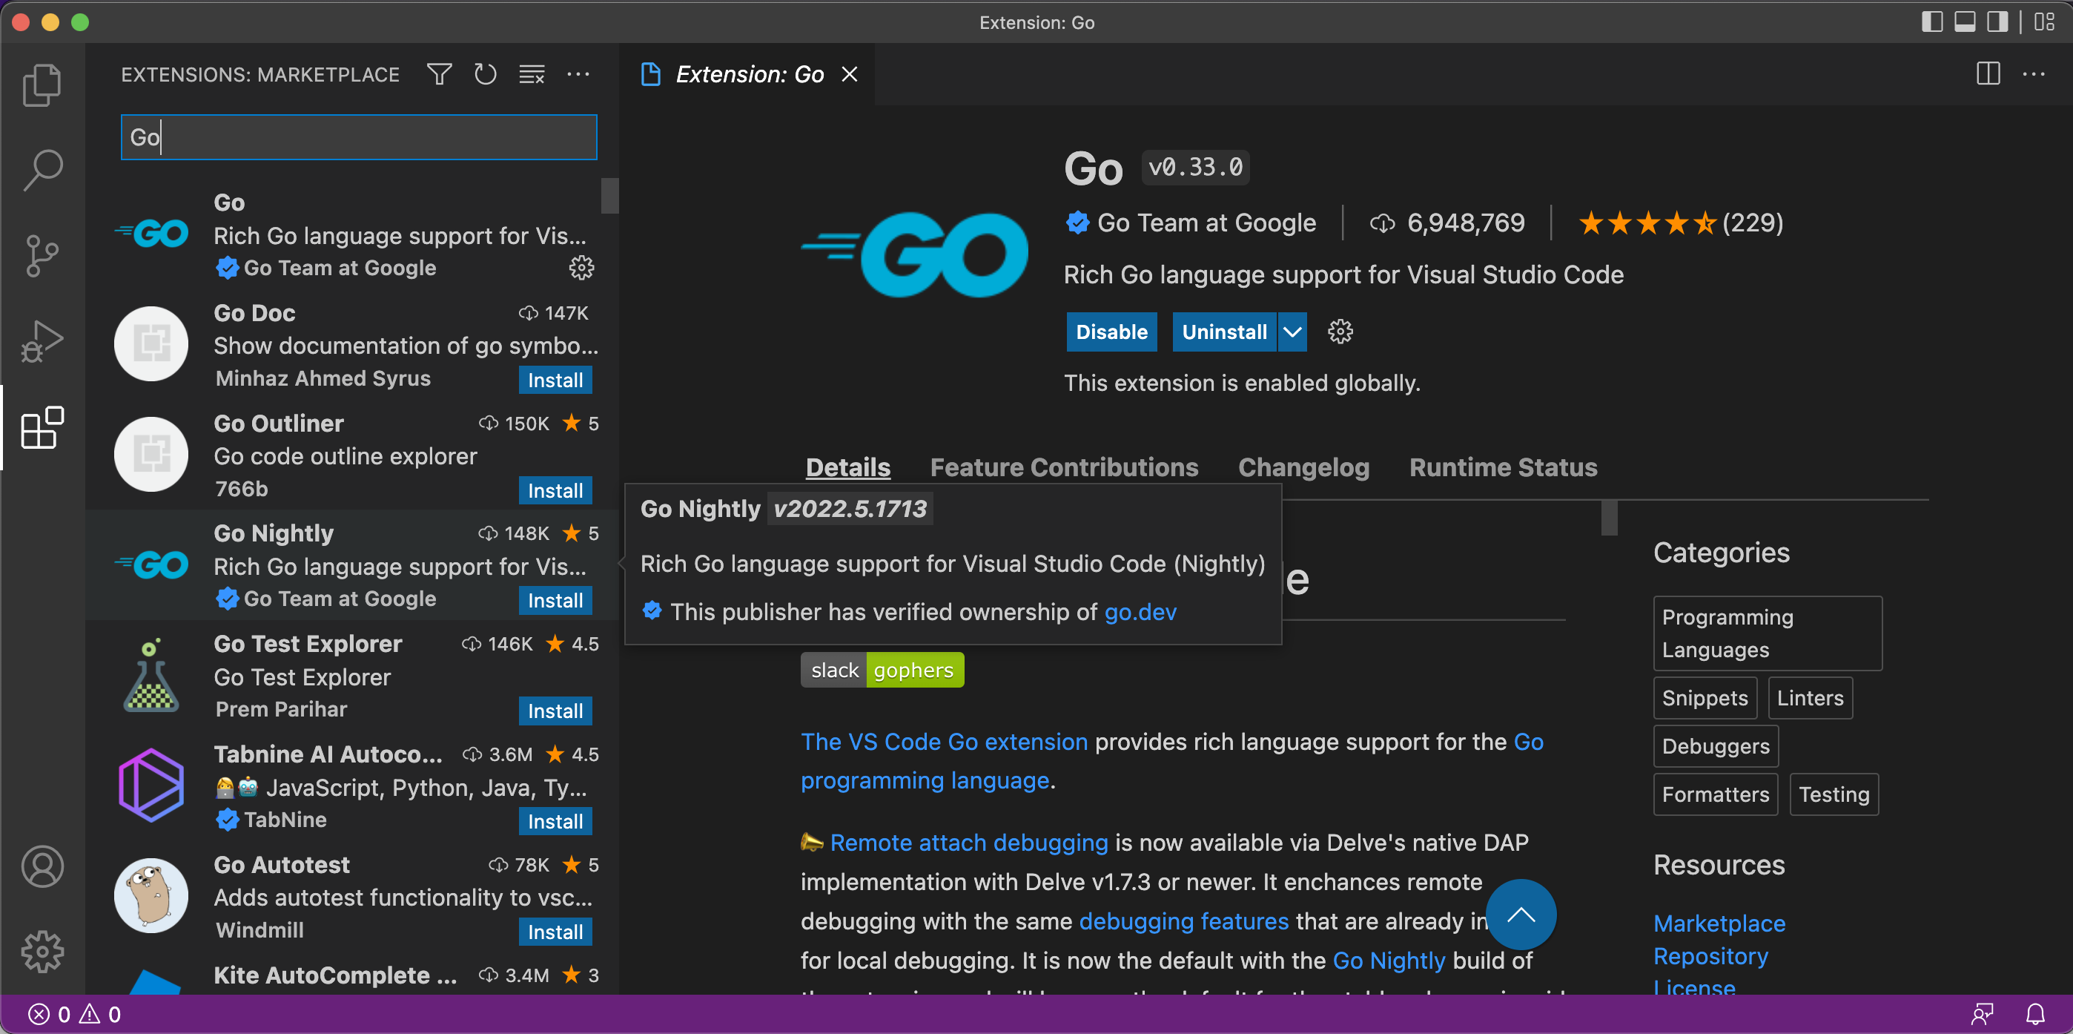Open the go.dev verified publisher link

tap(1140, 612)
